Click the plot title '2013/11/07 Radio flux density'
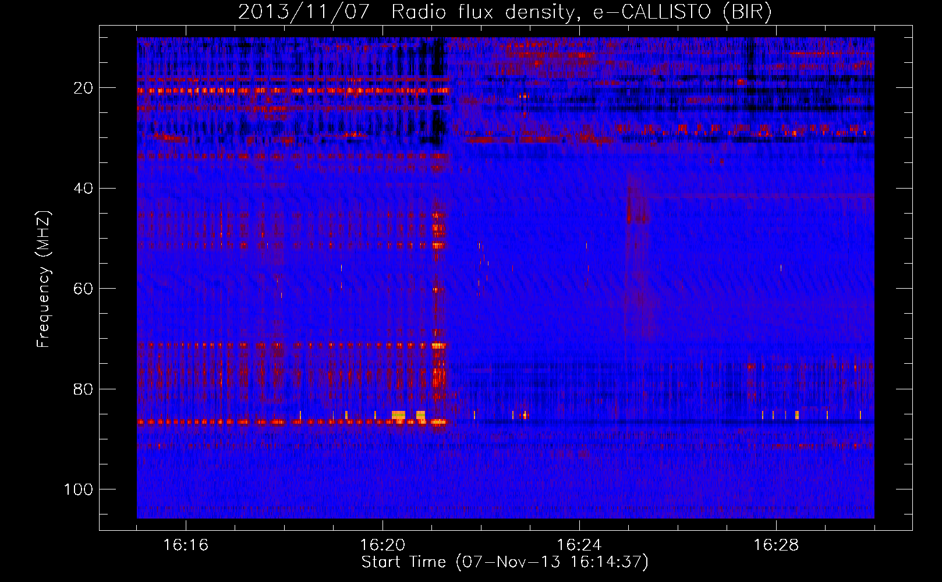 411,12
